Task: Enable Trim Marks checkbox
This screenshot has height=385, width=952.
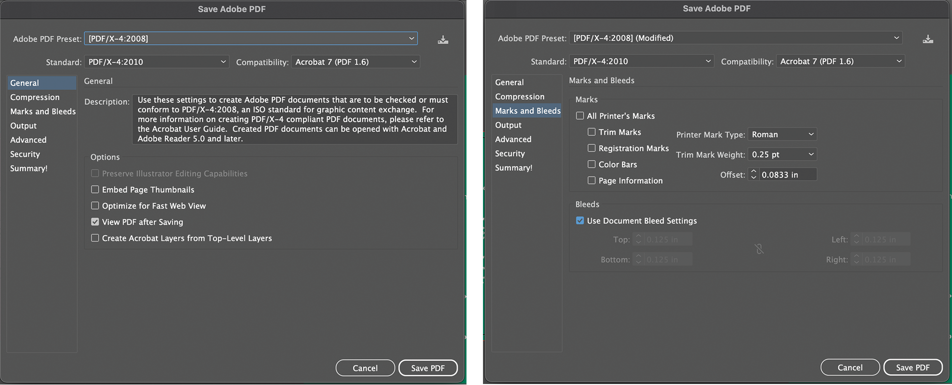Action: [592, 132]
